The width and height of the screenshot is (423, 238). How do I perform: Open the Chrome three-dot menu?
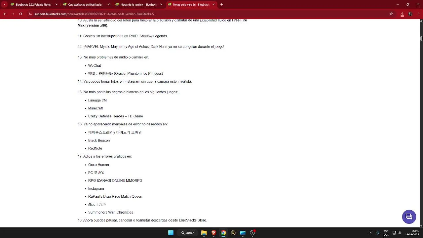tap(418, 14)
